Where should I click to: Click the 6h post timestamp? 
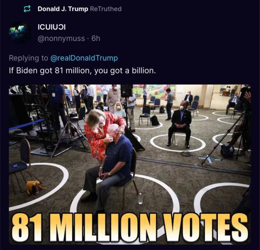pyautogui.click(x=96, y=38)
